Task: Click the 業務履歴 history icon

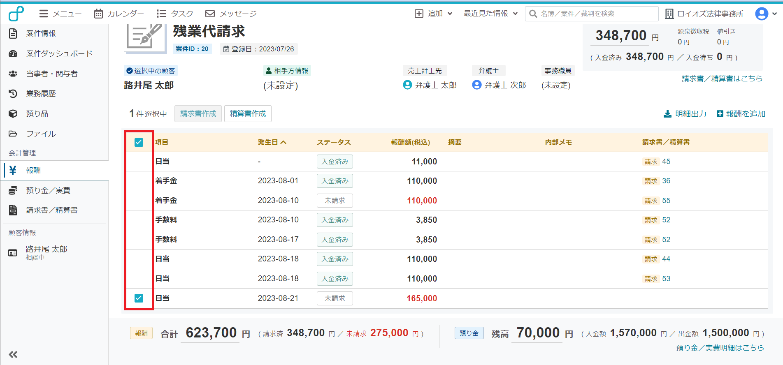Action: (13, 94)
